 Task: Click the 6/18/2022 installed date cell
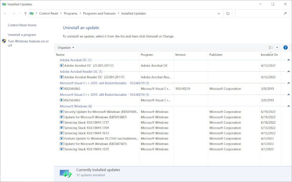coord(268,122)
